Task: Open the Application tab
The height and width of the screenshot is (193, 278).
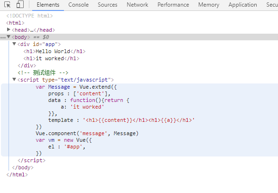Action: [242, 5]
